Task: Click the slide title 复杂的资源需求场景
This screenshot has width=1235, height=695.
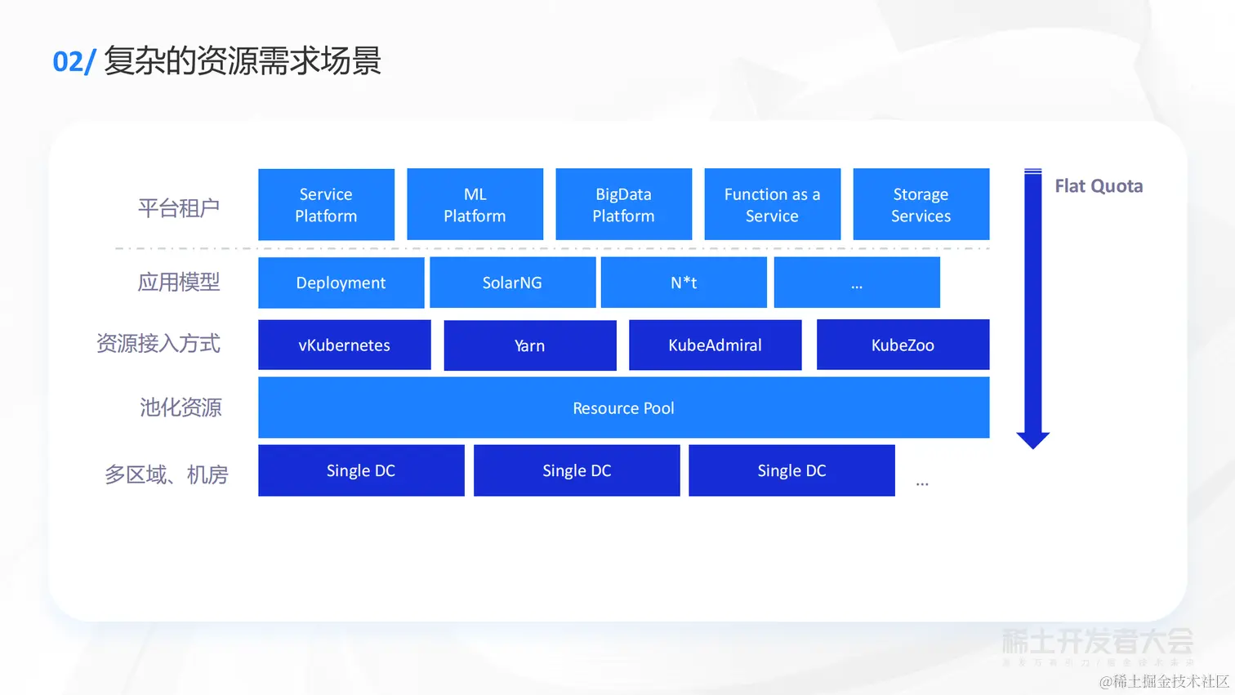Action: [x=243, y=61]
